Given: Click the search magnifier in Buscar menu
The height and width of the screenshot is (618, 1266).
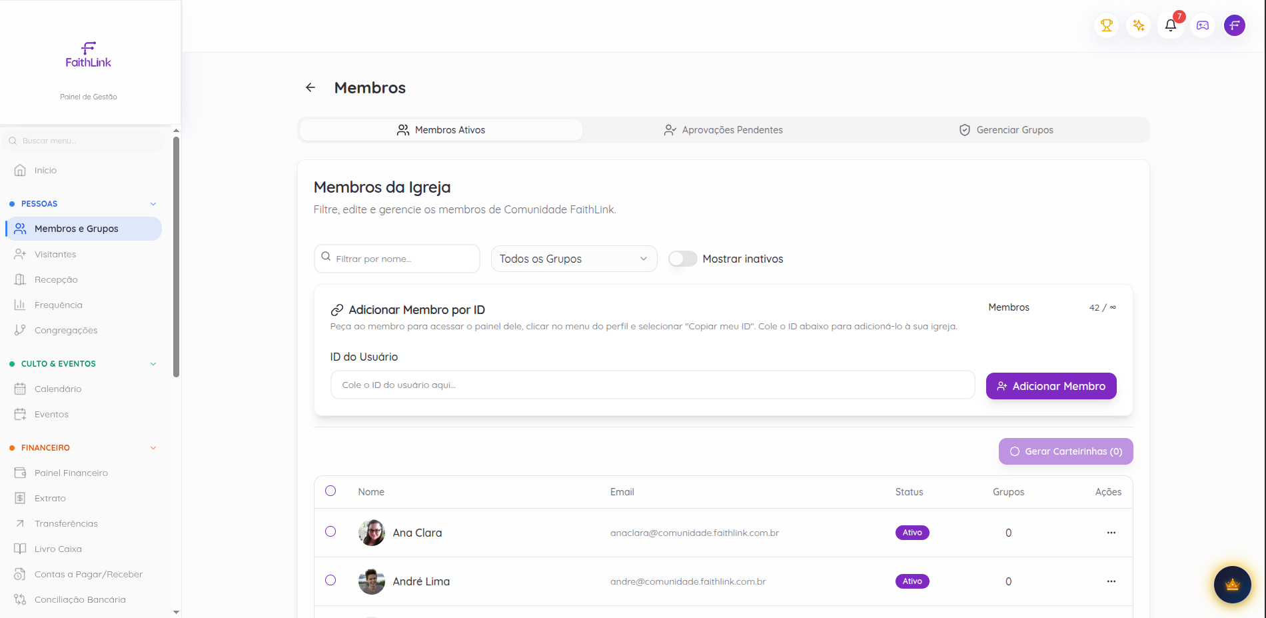Looking at the screenshot, I should pyautogui.click(x=13, y=141).
